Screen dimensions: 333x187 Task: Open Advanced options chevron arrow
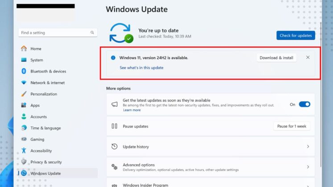point(308,167)
